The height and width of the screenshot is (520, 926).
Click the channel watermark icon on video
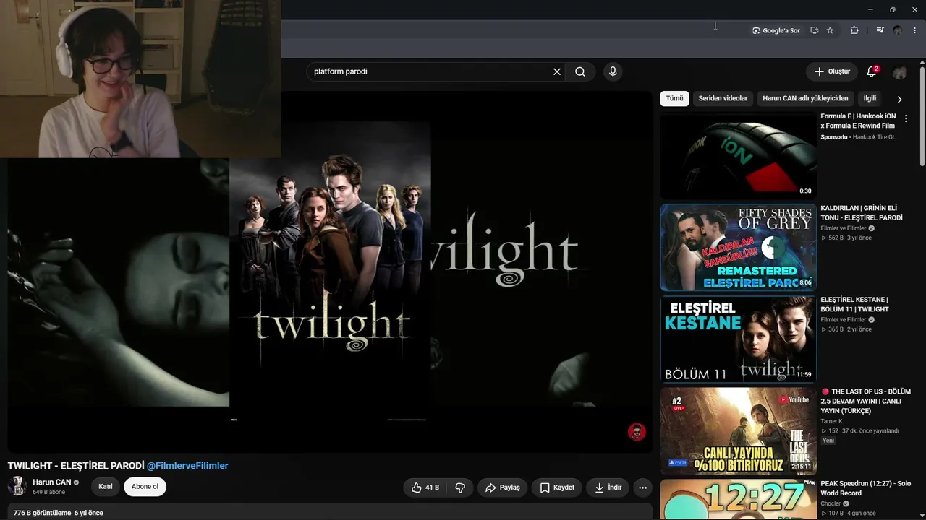pyautogui.click(x=637, y=432)
